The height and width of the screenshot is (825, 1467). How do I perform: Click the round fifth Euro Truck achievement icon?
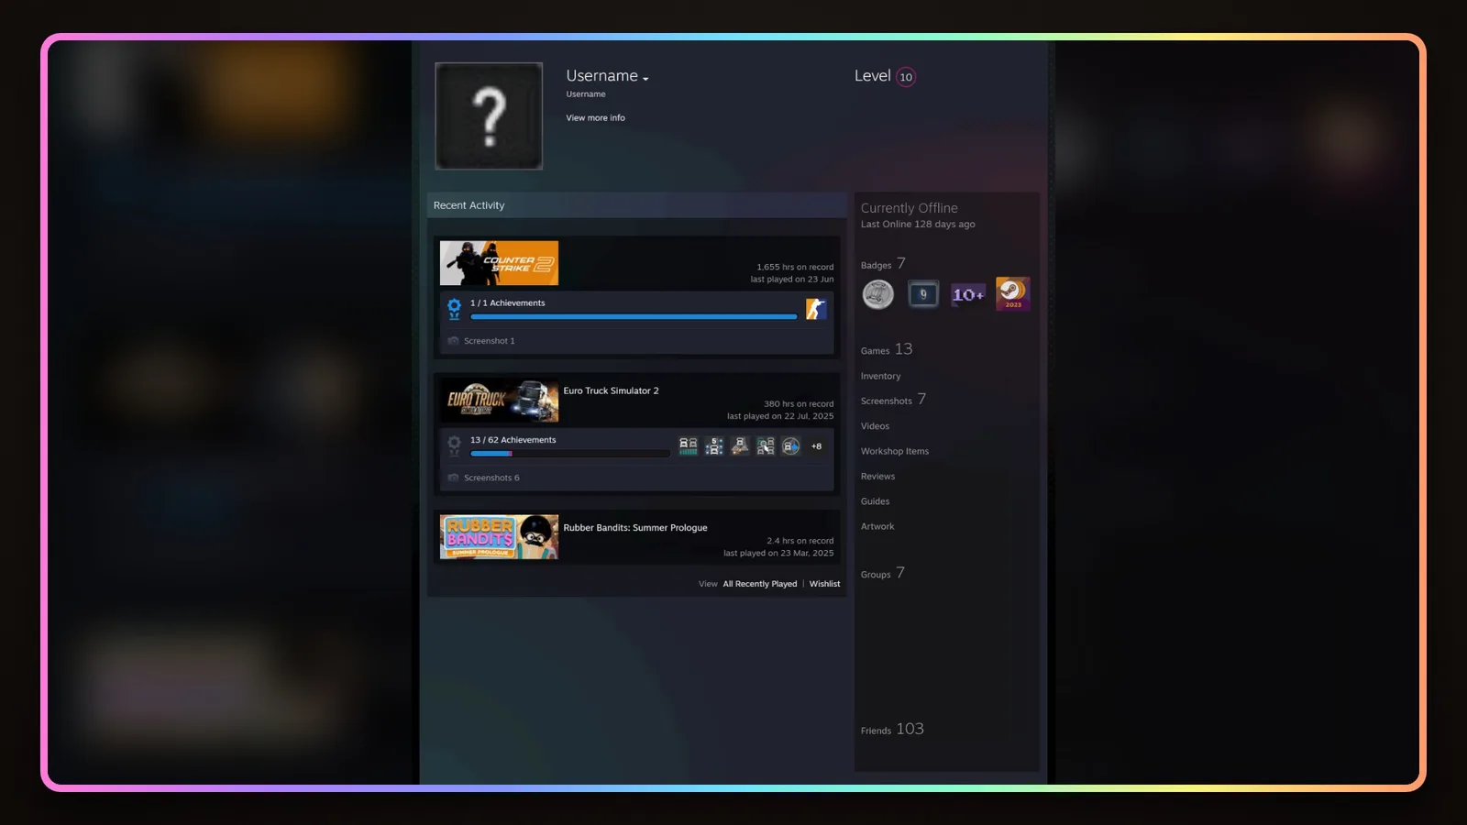pos(791,446)
